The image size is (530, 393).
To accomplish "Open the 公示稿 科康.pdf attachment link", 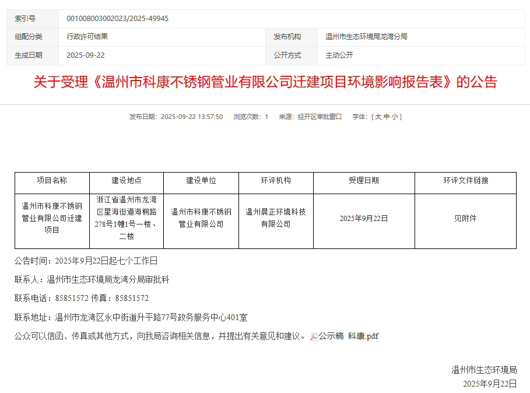I will coord(349,336).
